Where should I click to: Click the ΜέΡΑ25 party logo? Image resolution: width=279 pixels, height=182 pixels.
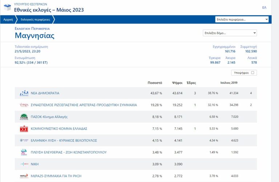click(x=24, y=176)
